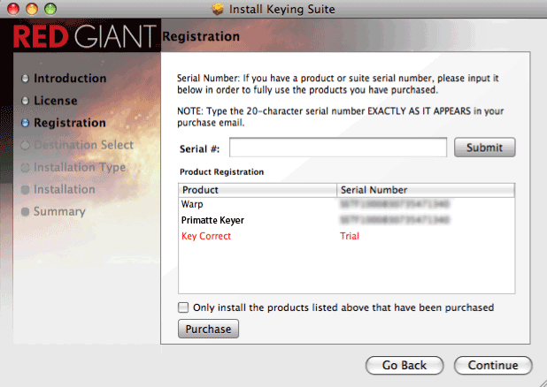Select the Warp product row

click(x=346, y=204)
